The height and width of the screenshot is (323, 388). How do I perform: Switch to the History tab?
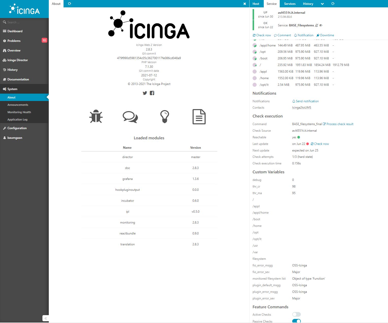308,4
